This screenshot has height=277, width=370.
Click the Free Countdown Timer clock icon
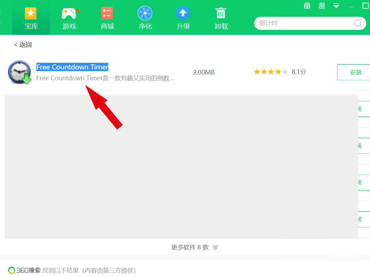[20, 72]
